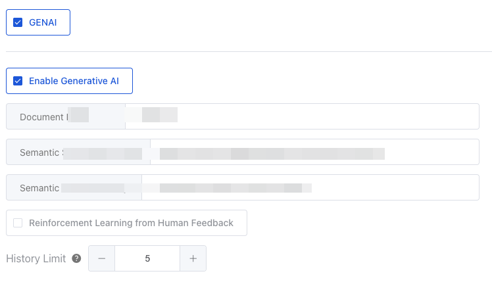Click blurred value in the lower Semantic field
Image resolution: width=492 pixels, height=284 pixels.
click(230, 188)
